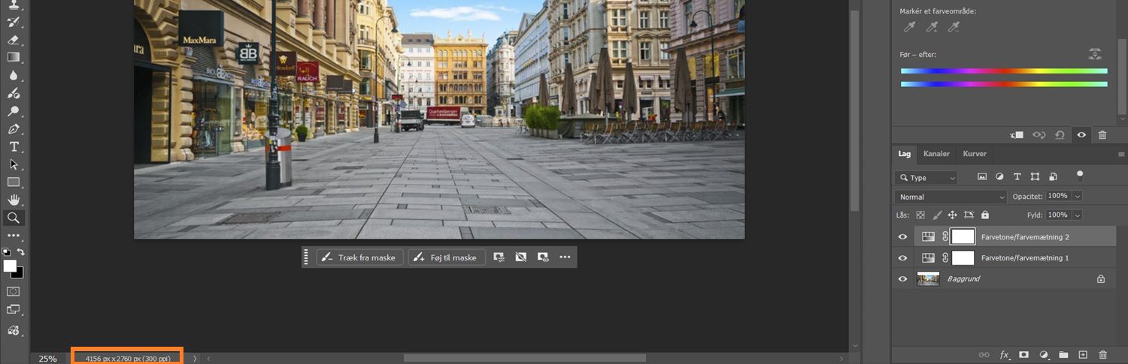Click the Opacitet 100% value field
This screenshot has width=1128, height=364.
point(1057,196)
